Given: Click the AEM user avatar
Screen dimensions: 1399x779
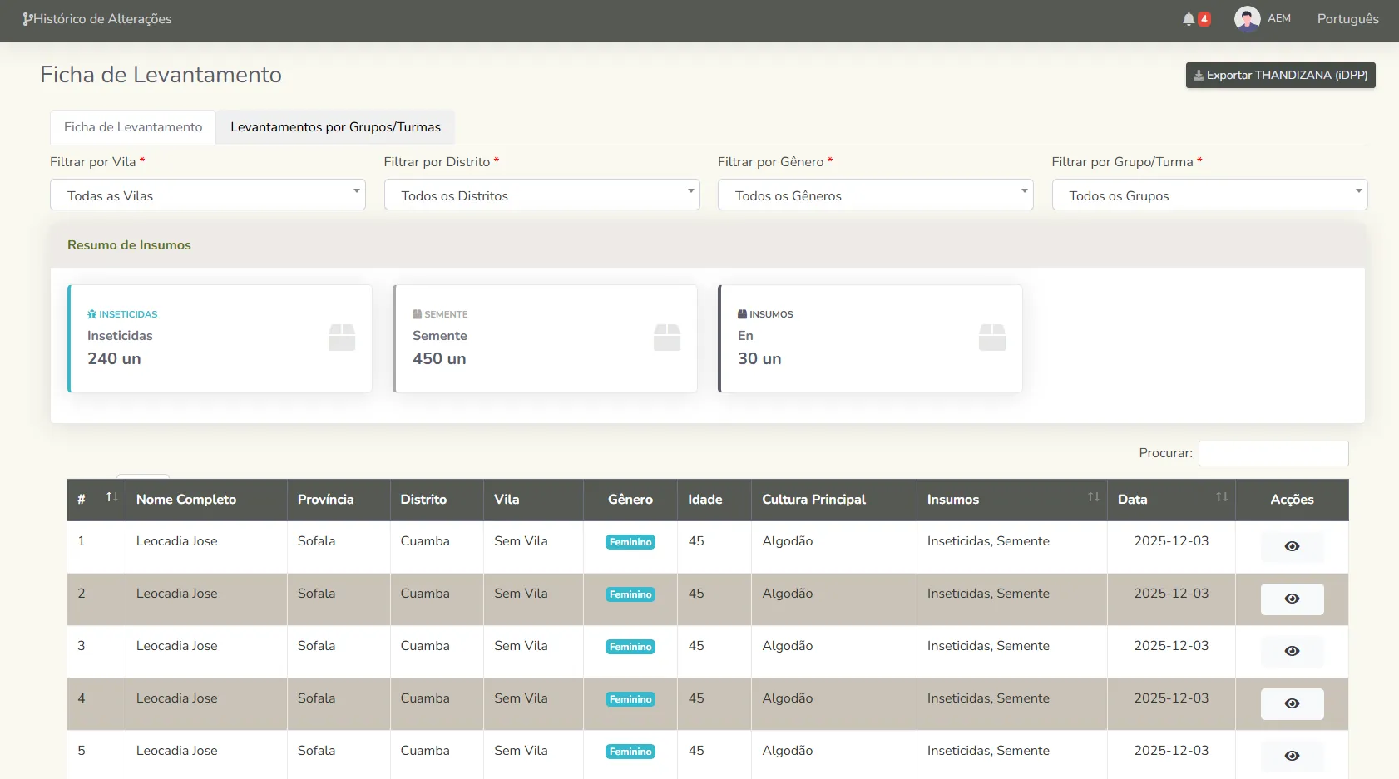Looking at the screenshot, I should 1247,18.
